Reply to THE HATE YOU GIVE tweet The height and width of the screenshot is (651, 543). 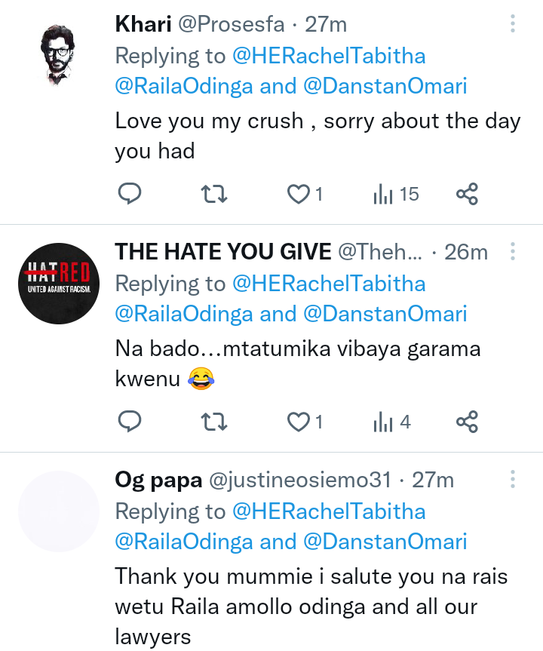point(130,422)
